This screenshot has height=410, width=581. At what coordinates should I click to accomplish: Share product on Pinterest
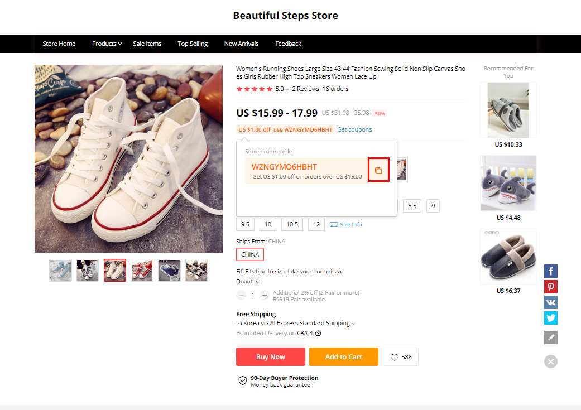tap(551, 287)
